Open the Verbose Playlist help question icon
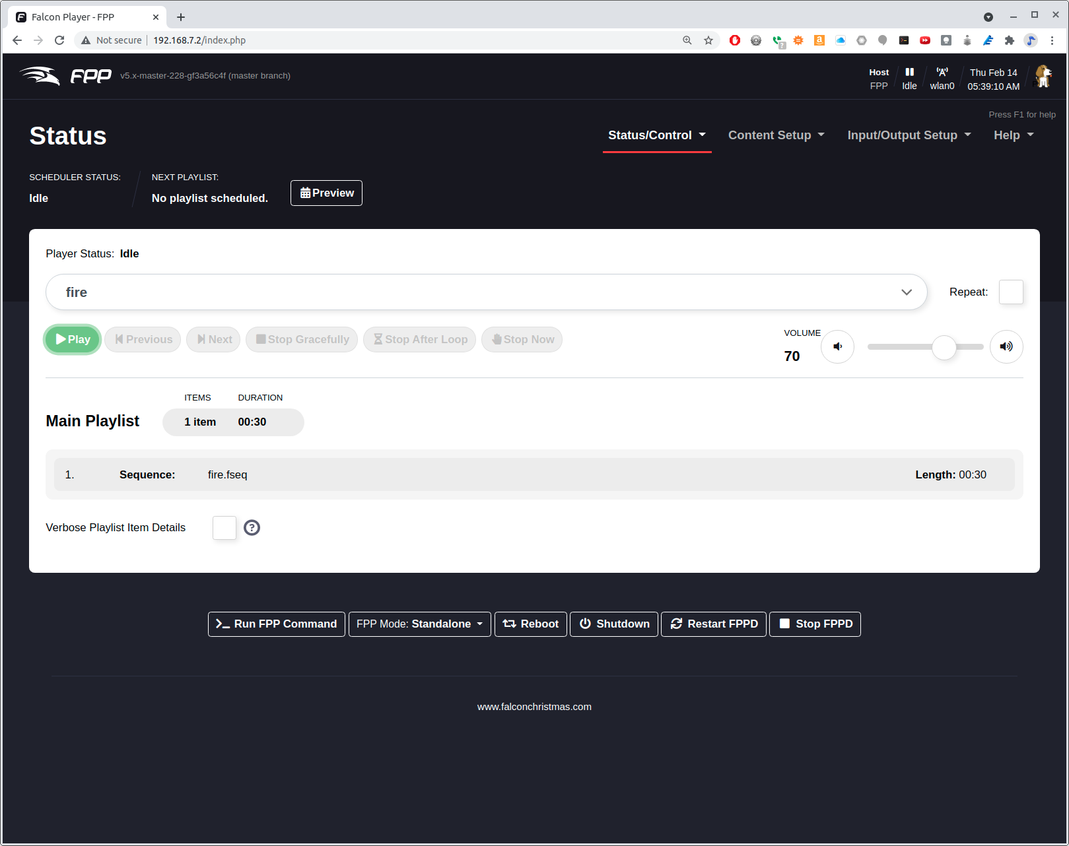This screenshot has height=846, width=1069. 252,527
